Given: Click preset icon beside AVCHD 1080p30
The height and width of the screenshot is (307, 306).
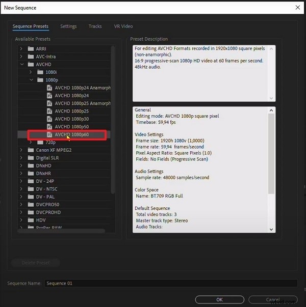Looking at the screenshot, I should [49, 119].
